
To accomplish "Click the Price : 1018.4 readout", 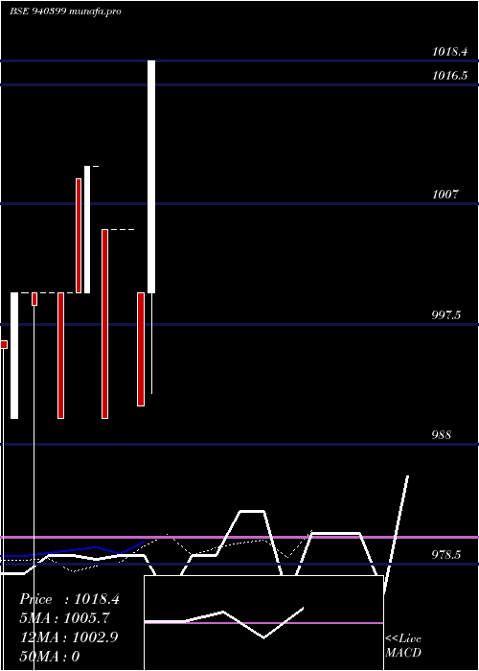I will point(69,599).
